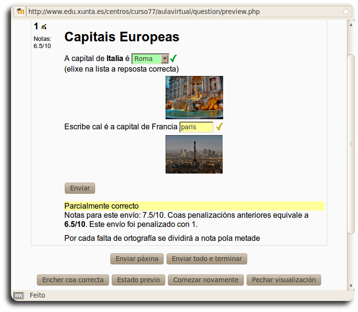Click the Moodle favicon in the address bar
This screenshot has width=358, height=312.
pyautogui.click(x=20, y=12)
